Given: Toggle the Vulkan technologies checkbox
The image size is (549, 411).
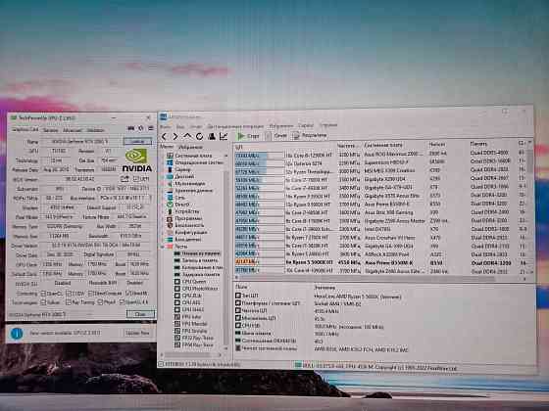Looking at the screenshot, I should coord(43,302).
